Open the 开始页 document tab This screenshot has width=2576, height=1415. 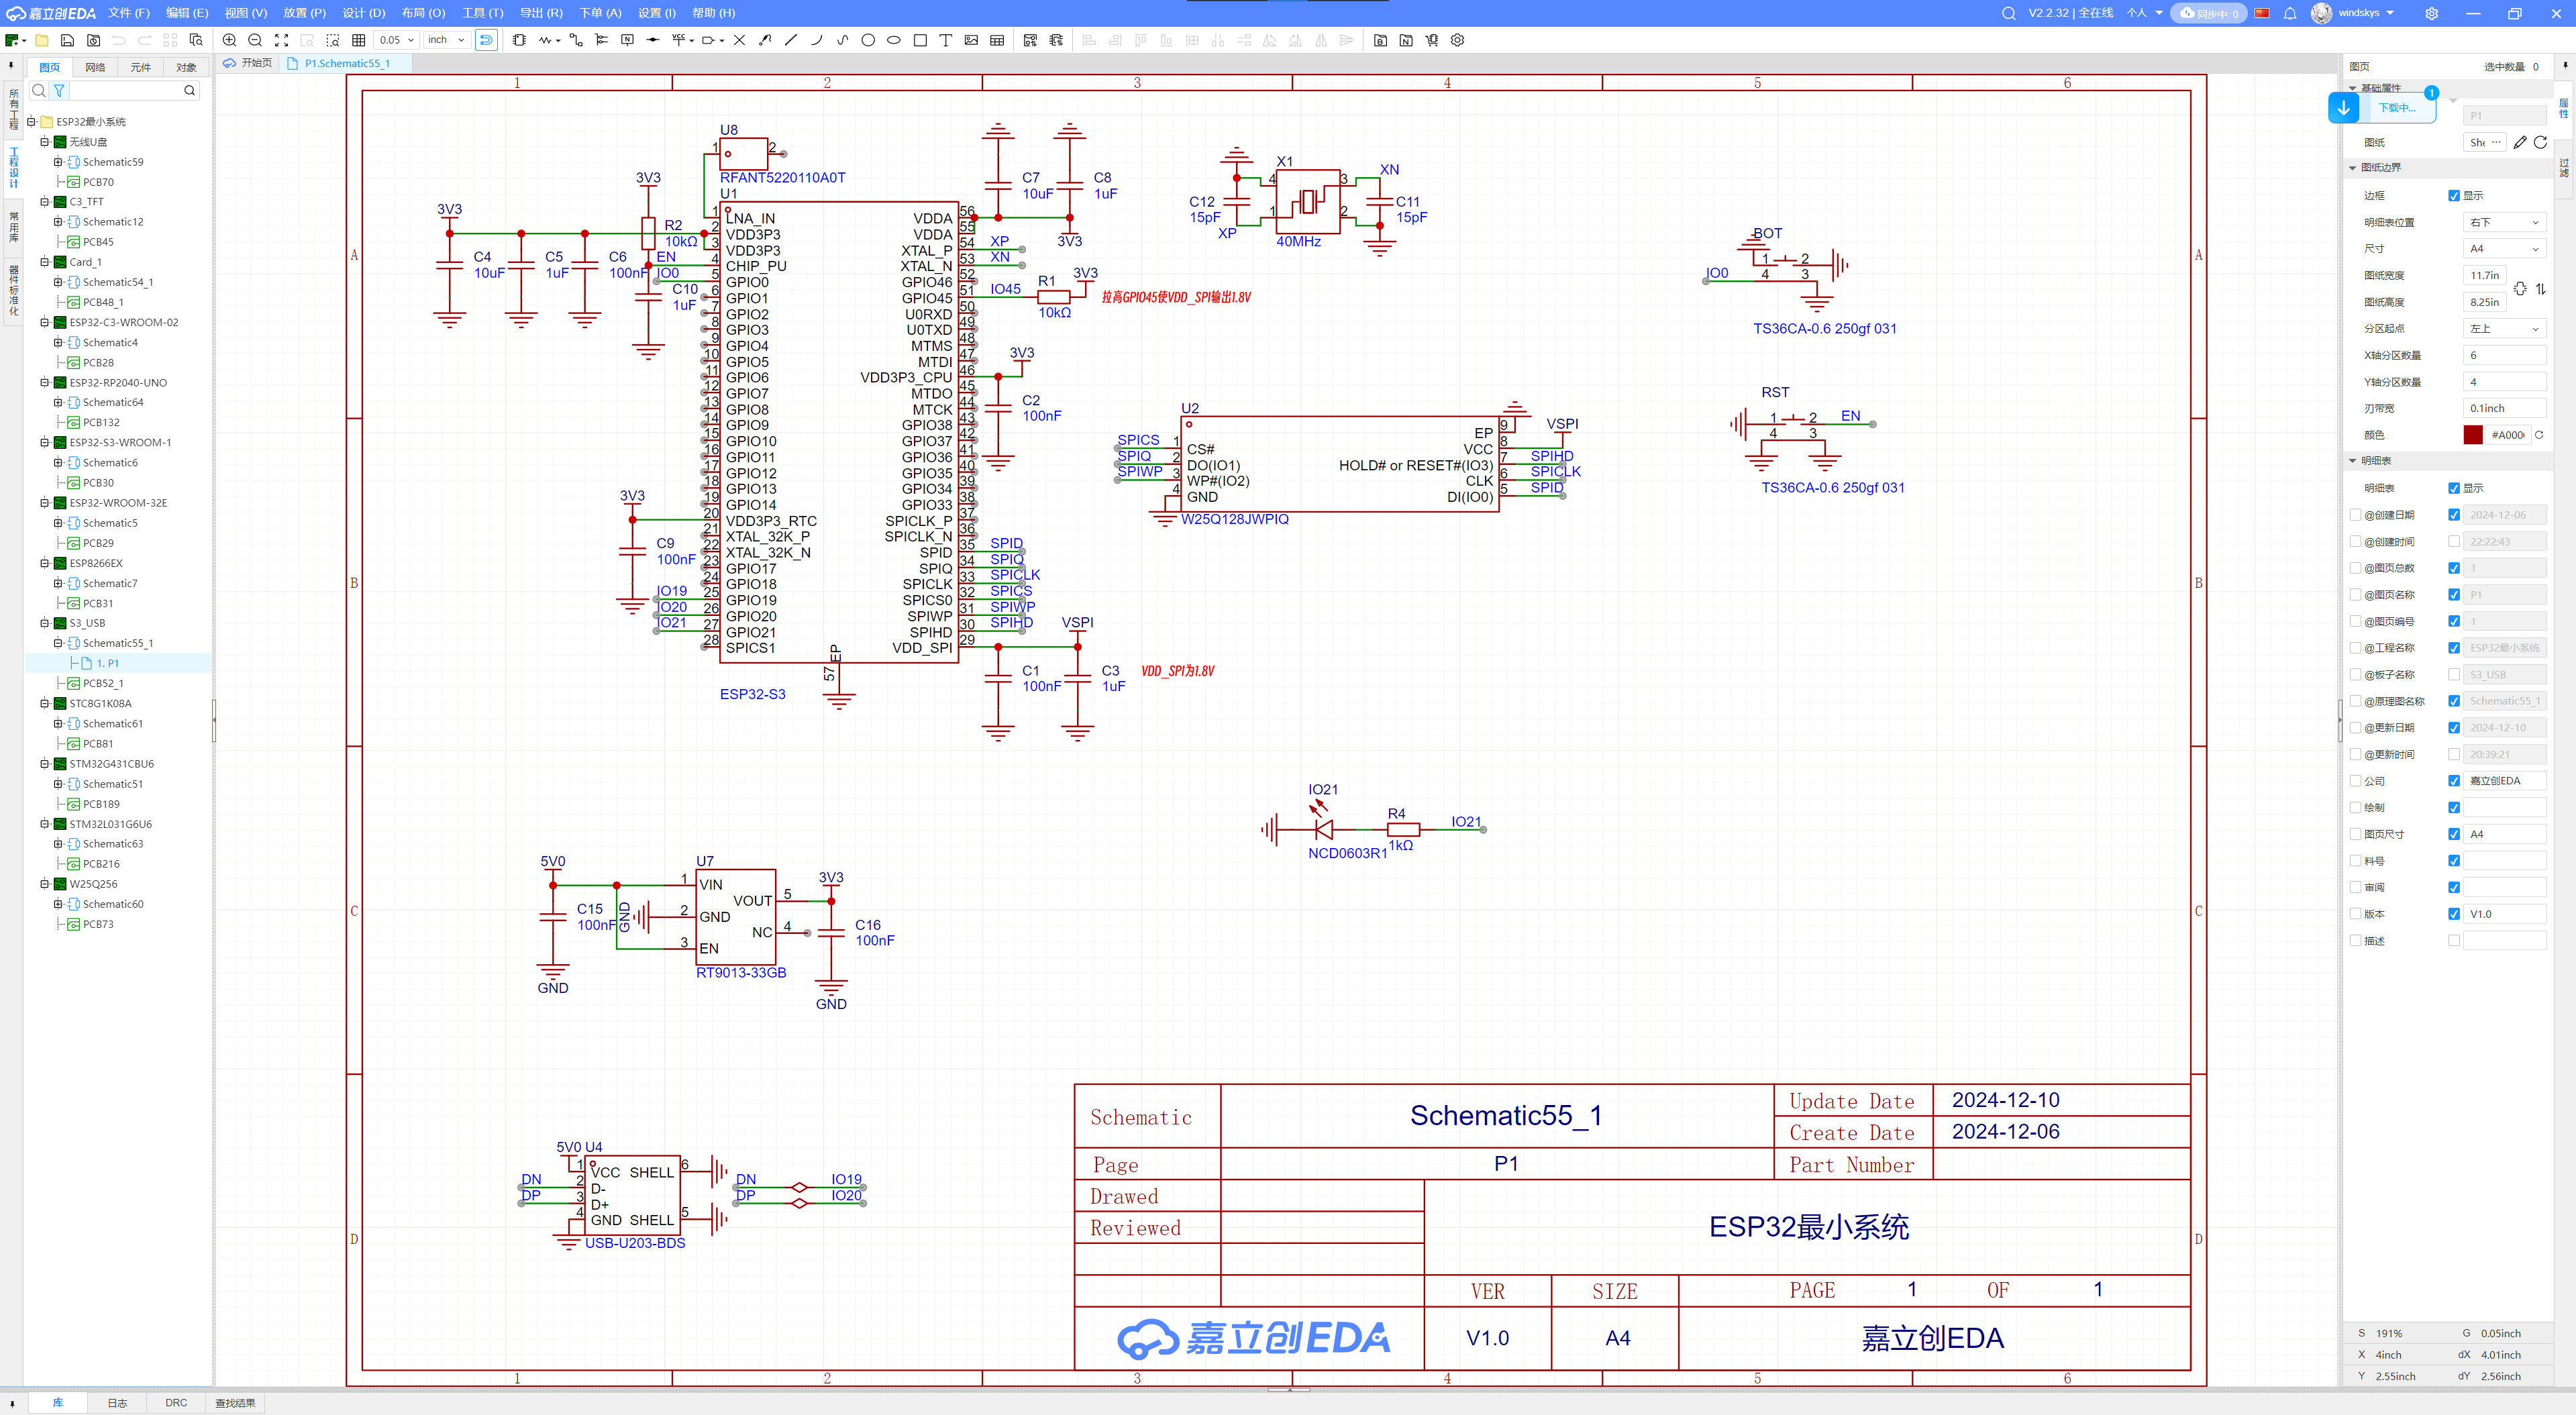pyautogui.click(x=248, y=63)
